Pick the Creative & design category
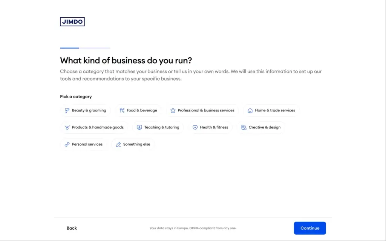 (x=261, y=127)
